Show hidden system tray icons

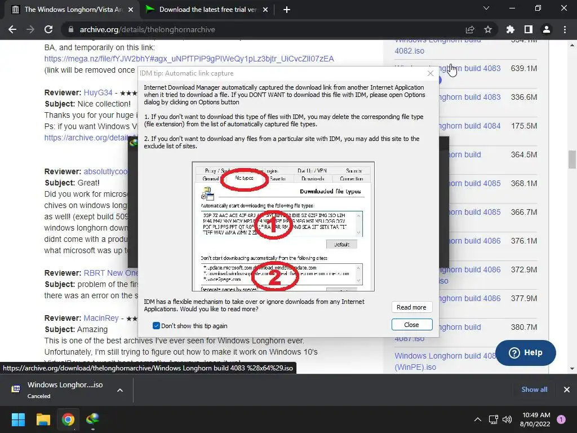coord(478,419)
